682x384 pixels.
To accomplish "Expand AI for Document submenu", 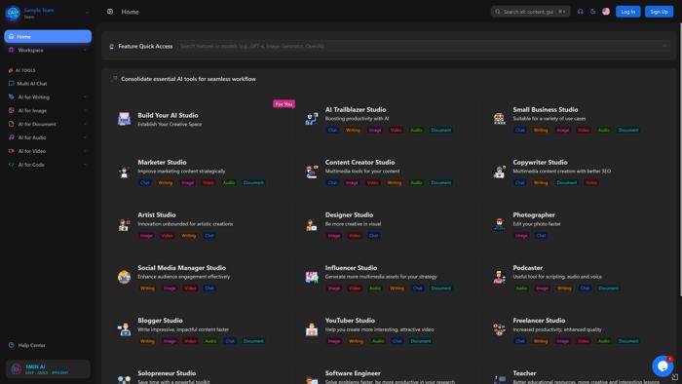I will click(48, 124).
